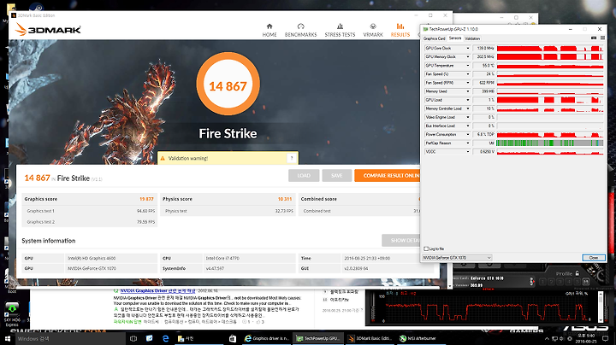Open the PerfCap Reason sensor dropdown
The image size is (616, 345).
pos(467,143)
